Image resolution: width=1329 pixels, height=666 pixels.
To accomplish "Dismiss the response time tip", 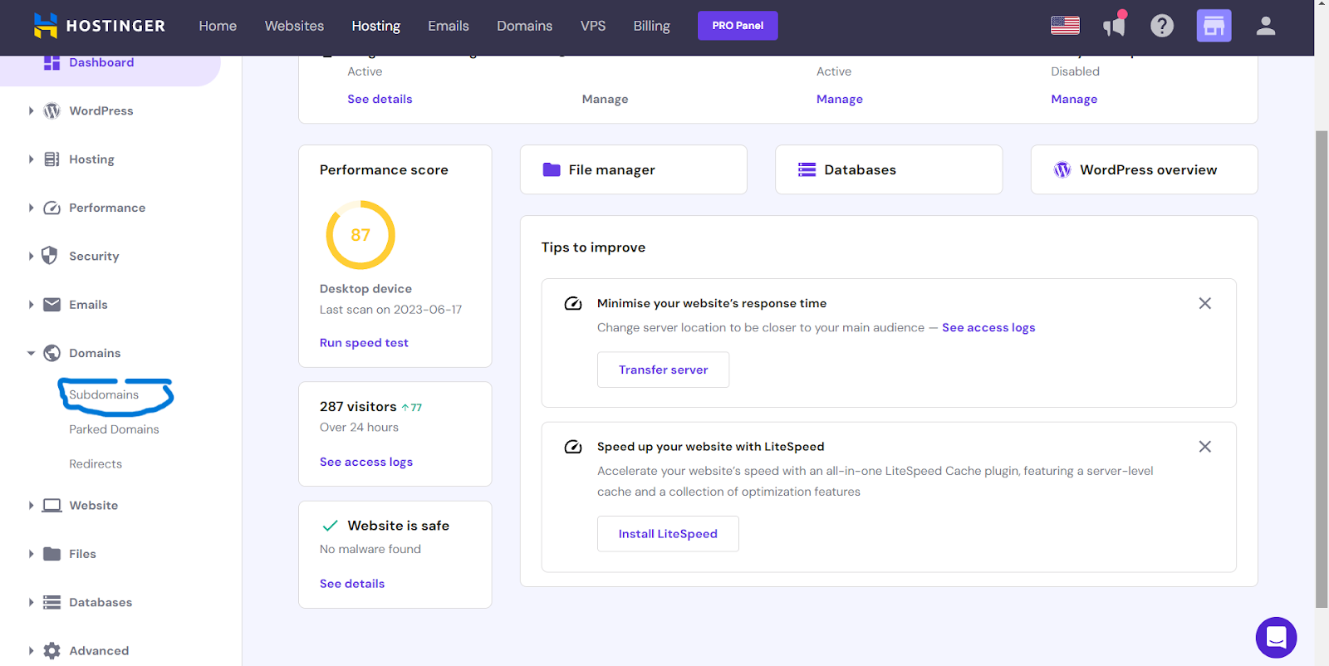I will click(1204, 303).
